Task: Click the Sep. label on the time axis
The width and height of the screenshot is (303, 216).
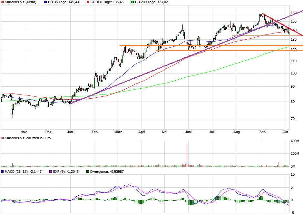Action: click(263, 132)
